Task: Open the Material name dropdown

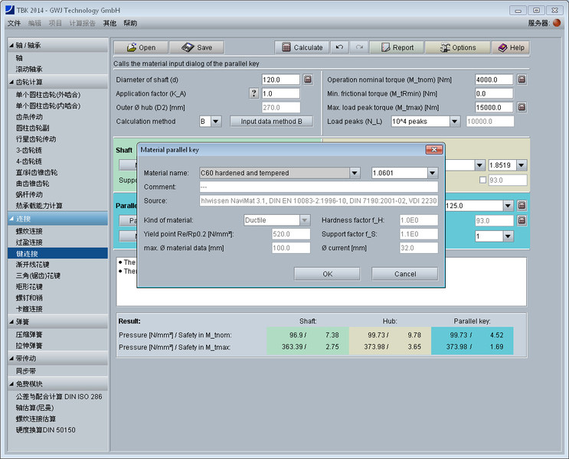Action: [x=355, y=173]
